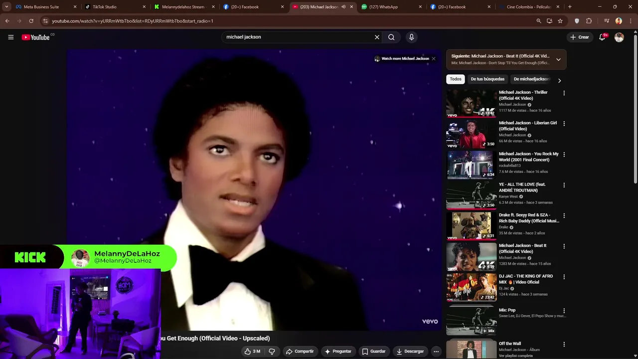This screenshot has width=638, height=359.
Task: Expand the Siguiente playlist panel chevron
Action: (558, 59)
